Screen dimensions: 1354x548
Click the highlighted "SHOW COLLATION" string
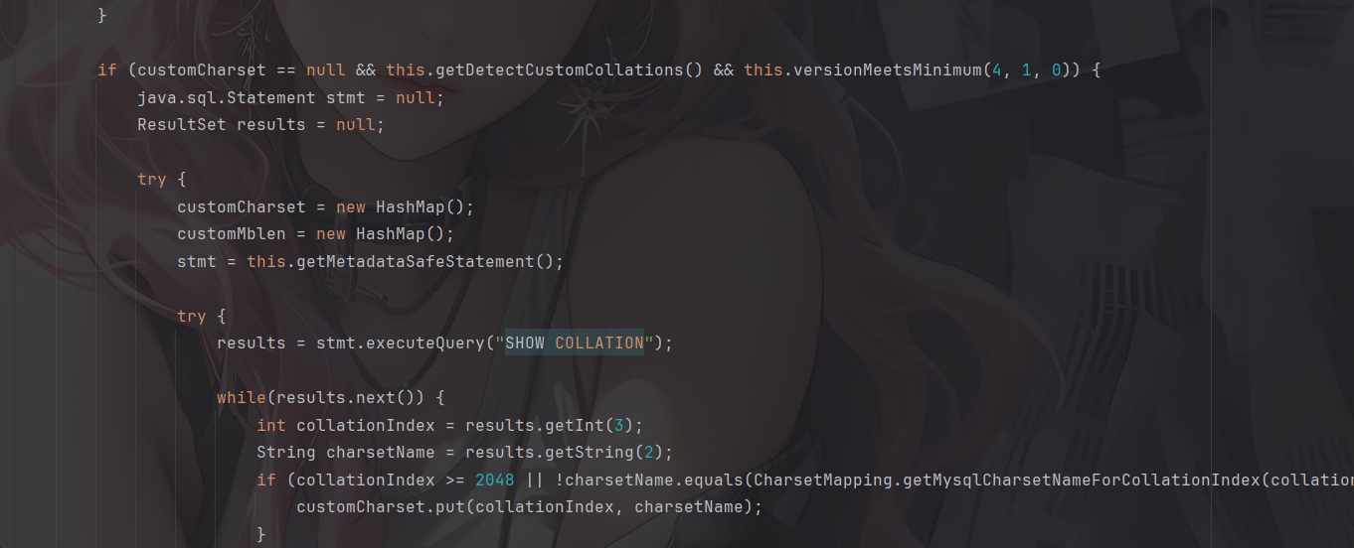click(575, 342)
